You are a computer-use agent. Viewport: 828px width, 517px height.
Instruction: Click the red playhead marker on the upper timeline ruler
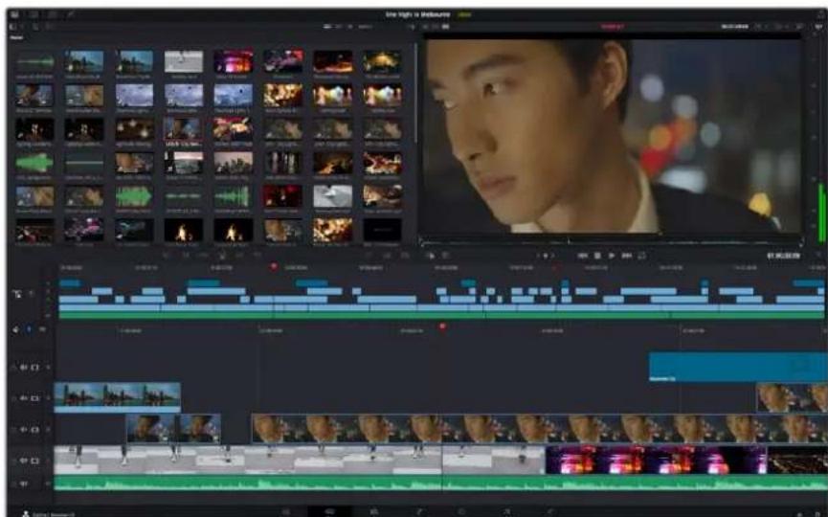pyautogui.click(x=274, y=266)
